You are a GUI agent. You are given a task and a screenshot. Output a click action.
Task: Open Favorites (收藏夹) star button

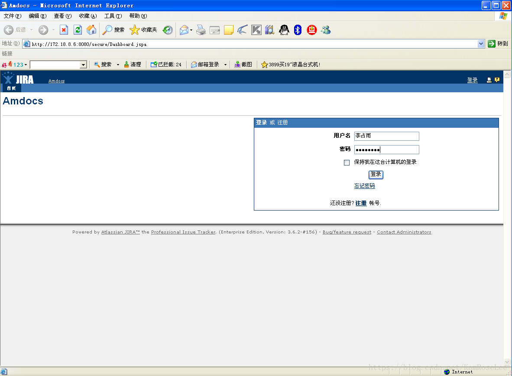(143, 30)
